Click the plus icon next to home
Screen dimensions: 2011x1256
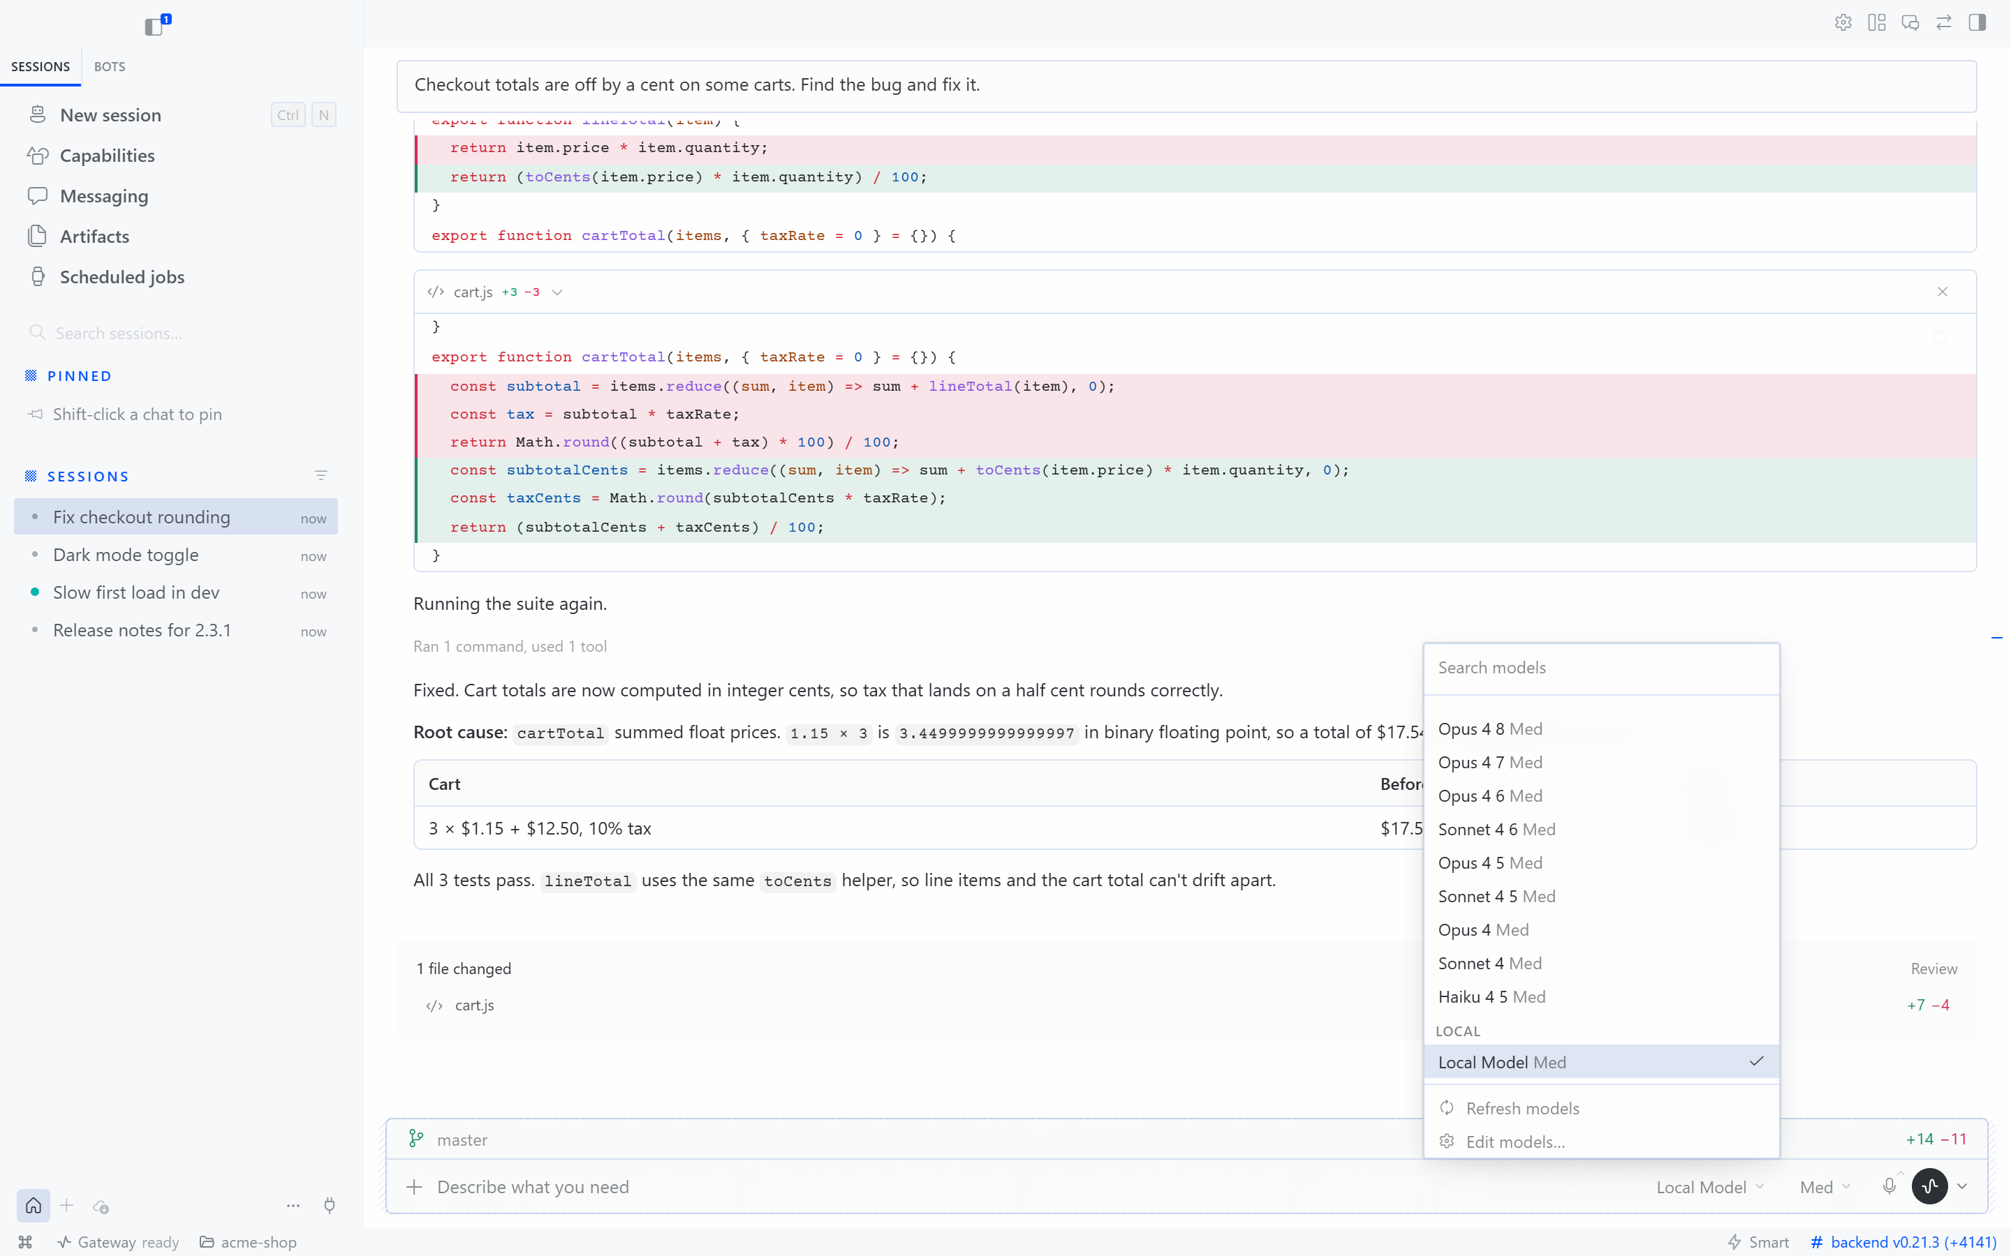tap(66, 1205)
